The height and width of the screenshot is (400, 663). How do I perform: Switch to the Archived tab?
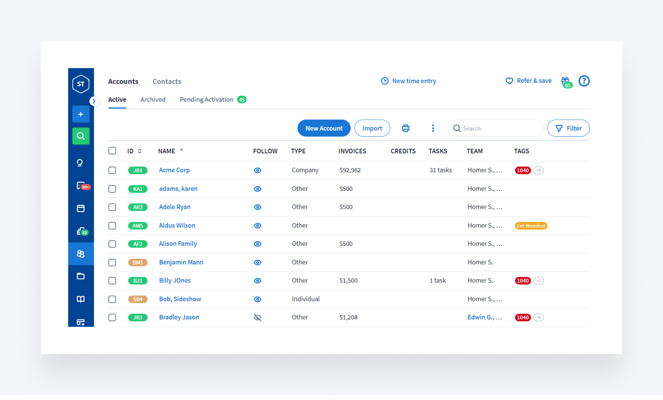coord(153,99)
